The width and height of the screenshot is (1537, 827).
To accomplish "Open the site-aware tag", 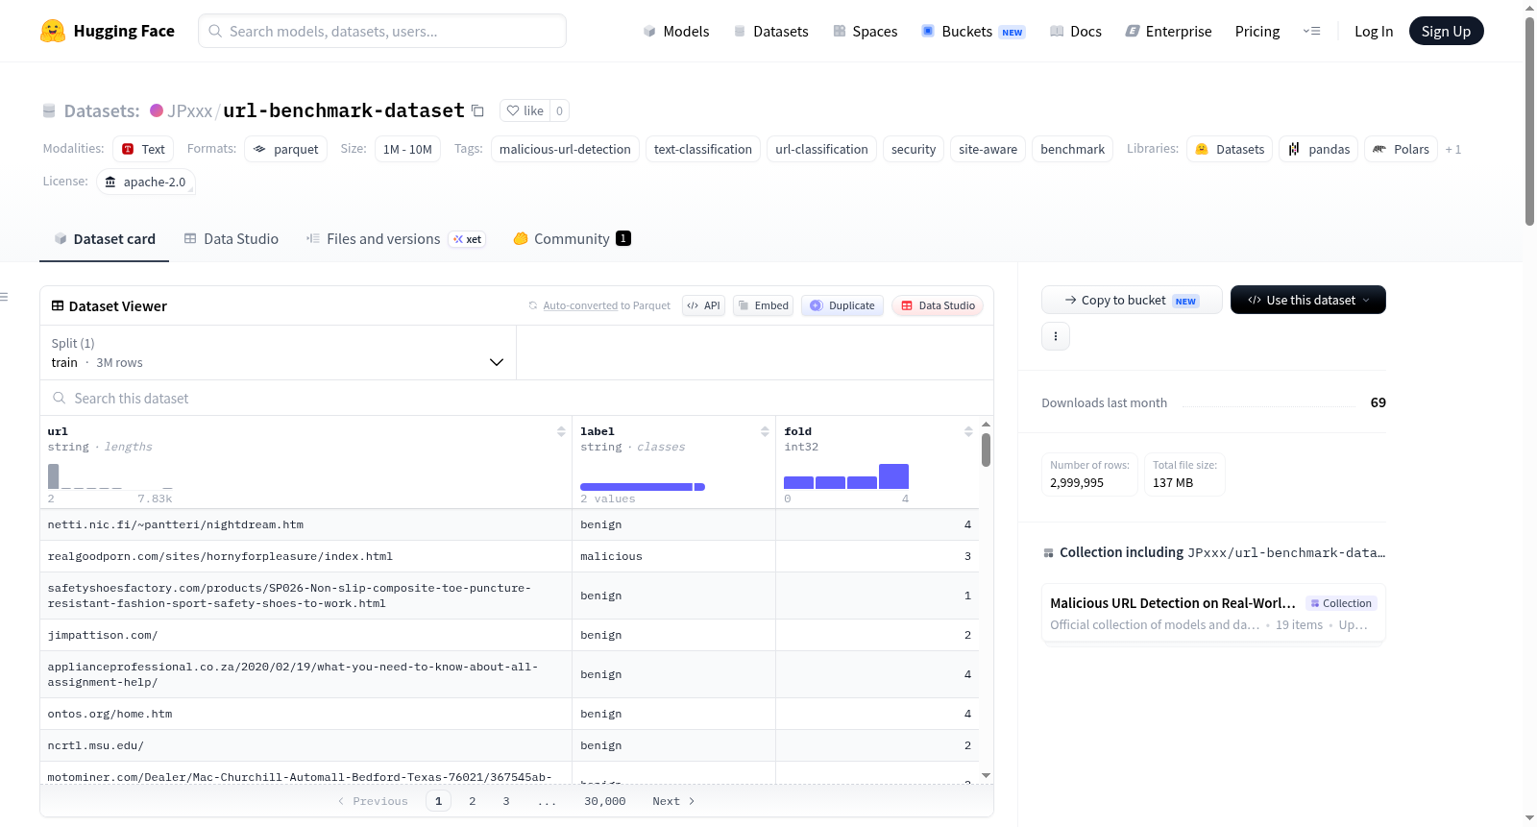I will click(988, 149).
